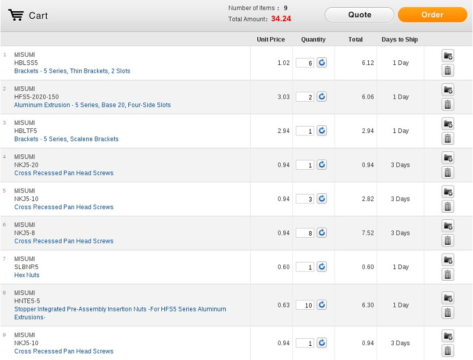The height and width of the screenshot is (360, 473).
Task: Delete row 9 NKJ5-10 item
Action: point(448,351)
